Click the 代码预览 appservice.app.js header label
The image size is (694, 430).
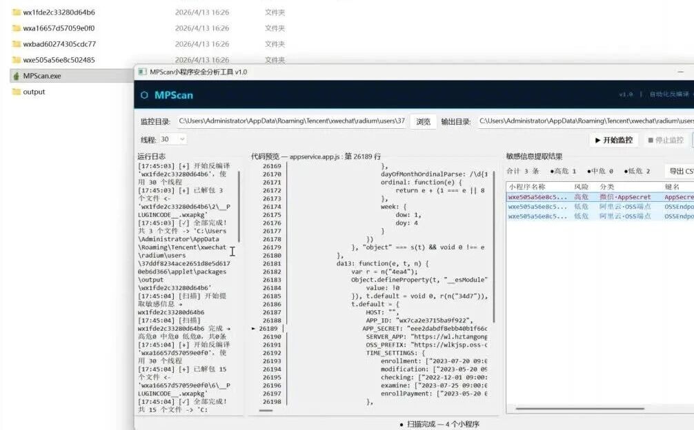coord(315,156)
